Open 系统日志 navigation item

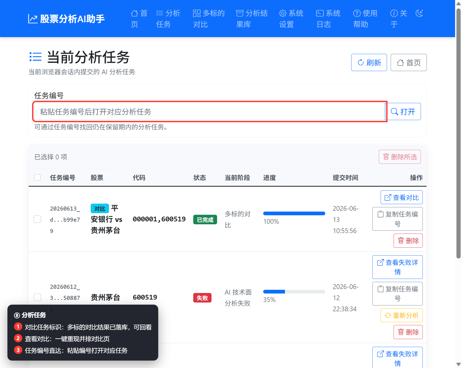(328, 19)
